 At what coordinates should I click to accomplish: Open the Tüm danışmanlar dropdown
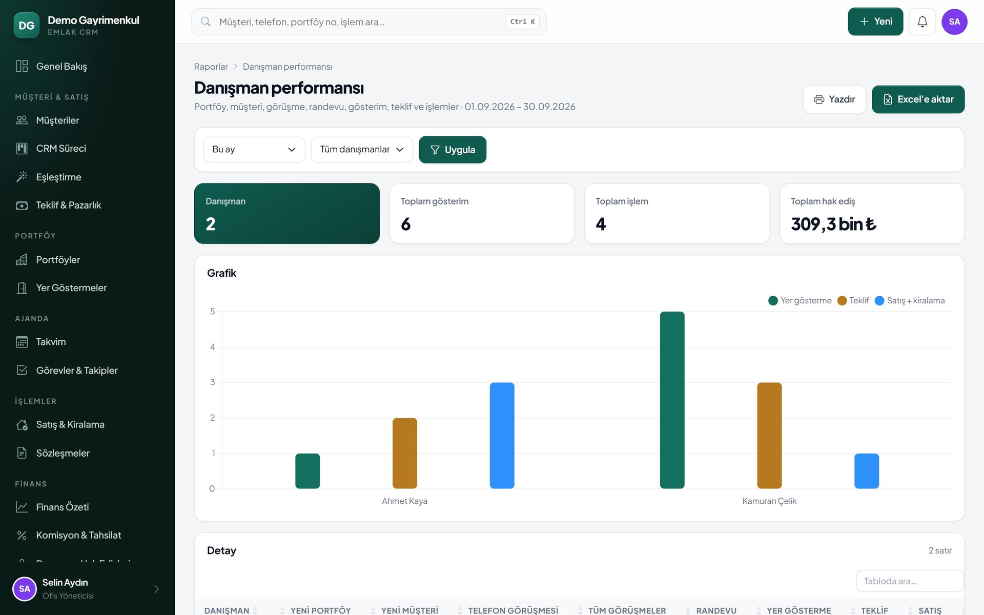[x=362, y=150]
